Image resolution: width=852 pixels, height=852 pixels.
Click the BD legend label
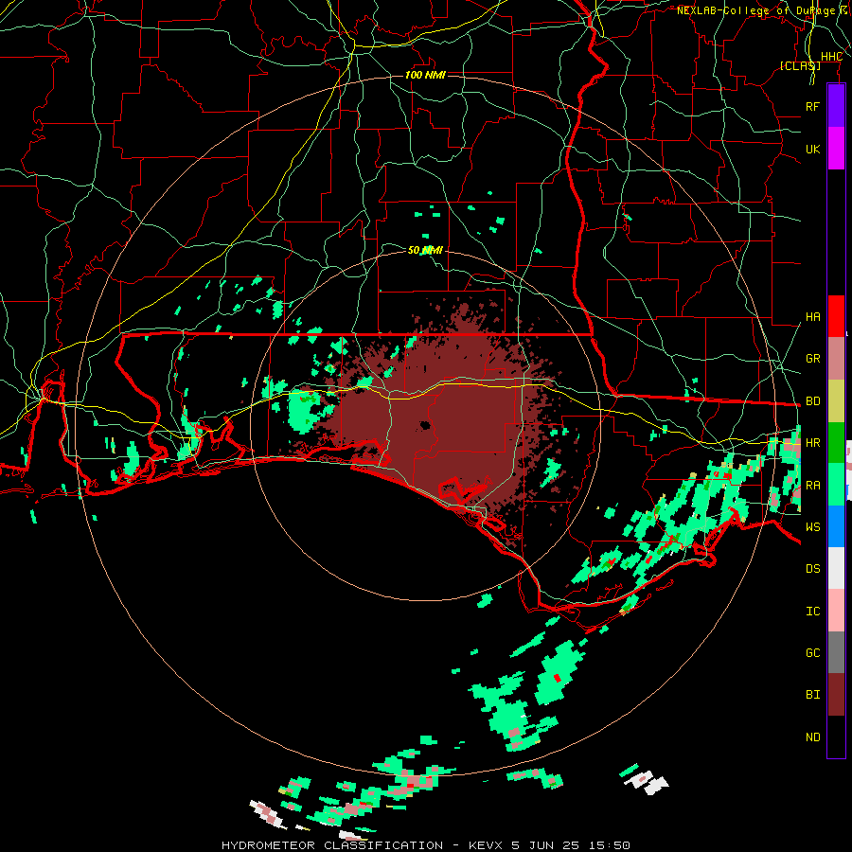pos(812,401)
